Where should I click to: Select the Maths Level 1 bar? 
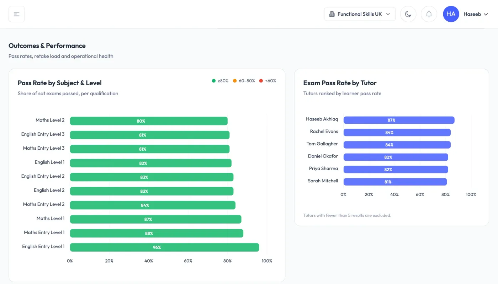pyautogui.click(x=155, y=219)
